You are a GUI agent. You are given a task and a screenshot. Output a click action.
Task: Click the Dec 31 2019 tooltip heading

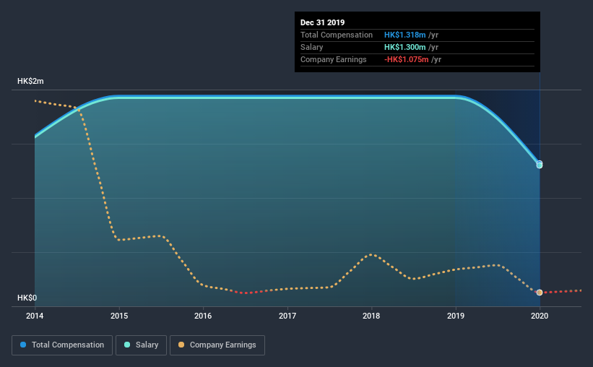[323, 22]
